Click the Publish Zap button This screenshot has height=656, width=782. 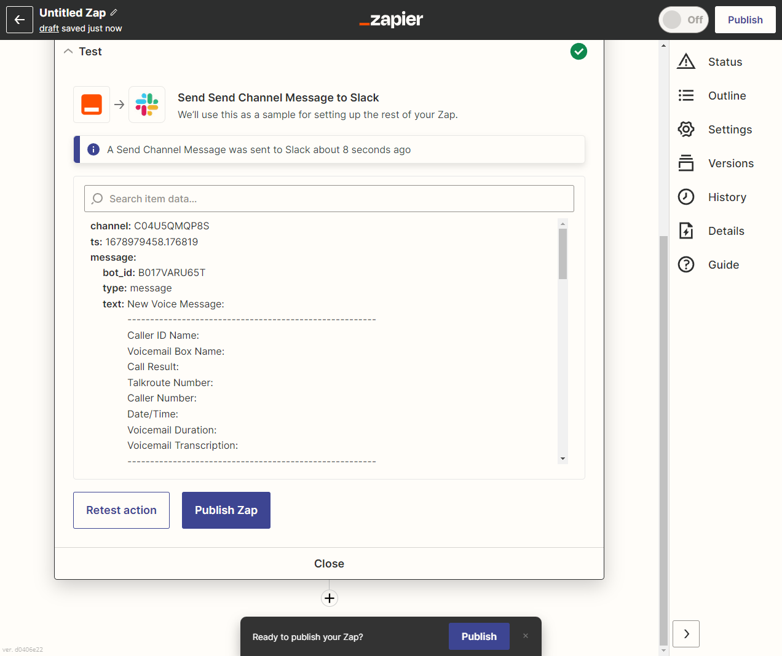pos(226,510)
